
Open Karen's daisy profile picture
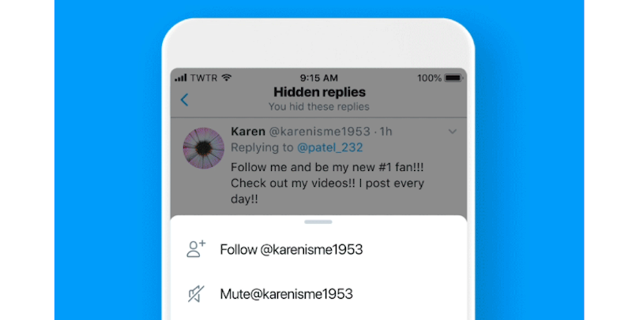[x=204, y=148]
